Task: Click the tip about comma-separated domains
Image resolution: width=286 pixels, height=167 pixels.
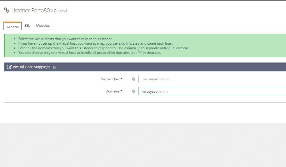Action: pyautogui.click(x=103, y=48)
